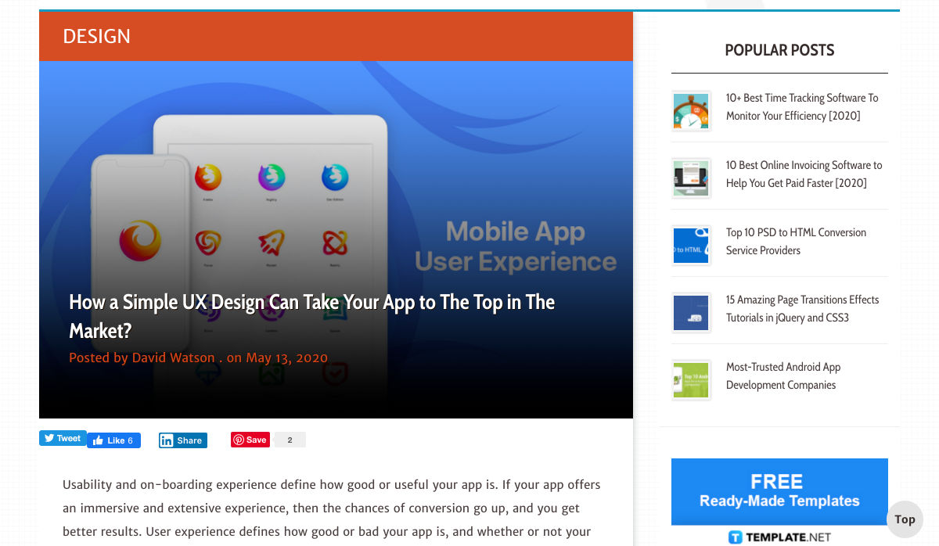The width and height of the screenshot is (939, 546).
Task: Open the Most-Trusted Android App Development Companies post
Action: click(x=783, y=375)
